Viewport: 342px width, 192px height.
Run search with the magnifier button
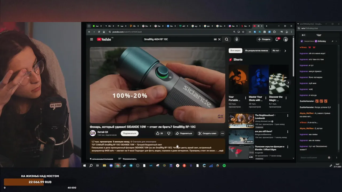point(227,39)
